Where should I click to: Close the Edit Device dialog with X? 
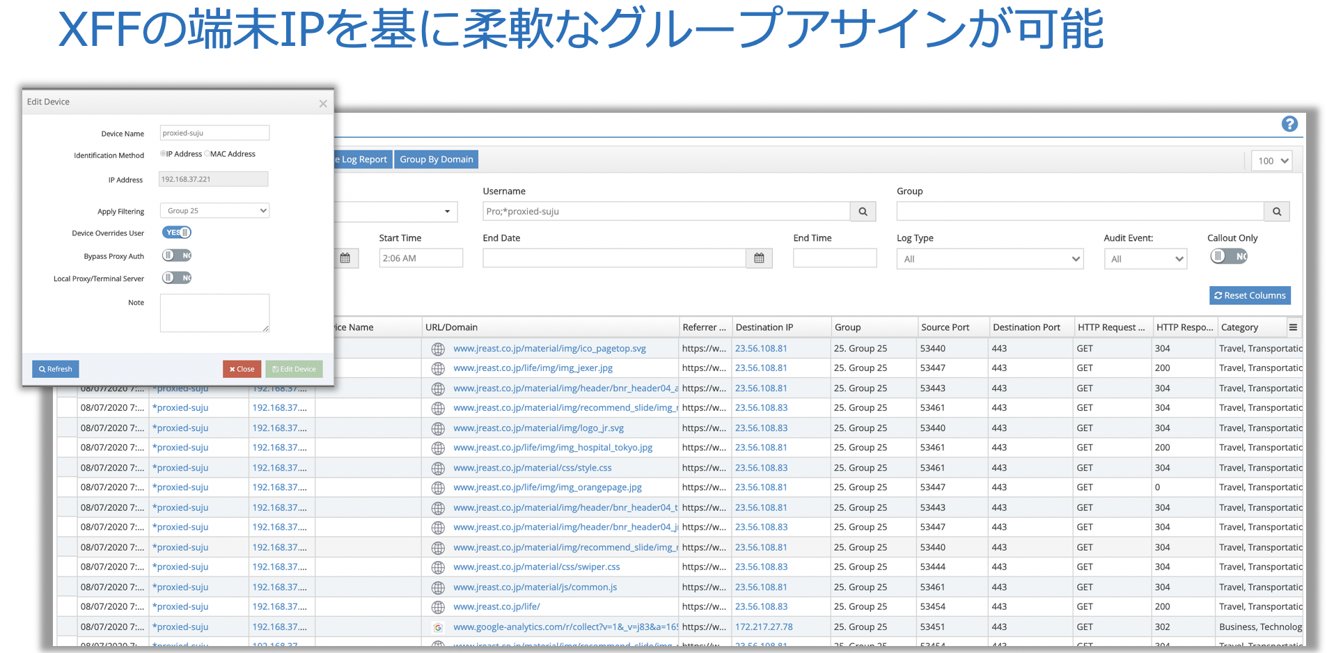[323, 104]
